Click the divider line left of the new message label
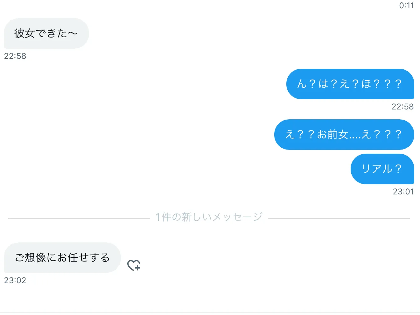 tap(79, 219)
